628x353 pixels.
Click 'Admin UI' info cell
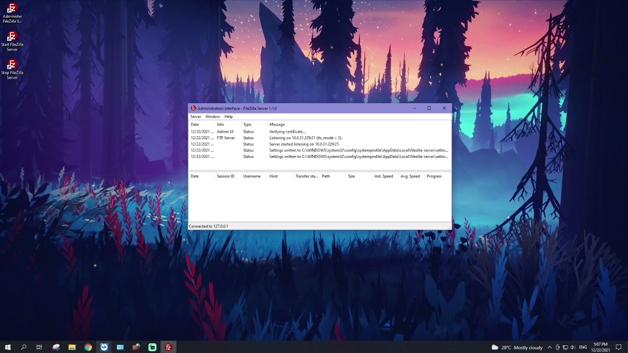(x=225, y=132)
